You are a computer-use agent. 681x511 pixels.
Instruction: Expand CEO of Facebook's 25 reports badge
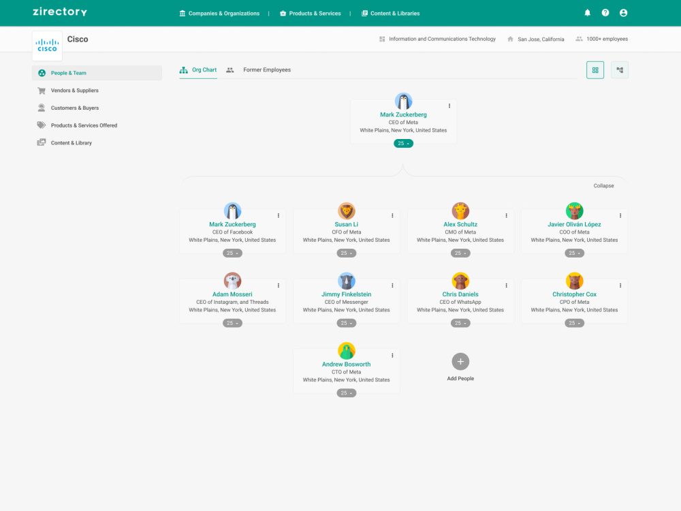pyautogui.click(x=232, y=253)
